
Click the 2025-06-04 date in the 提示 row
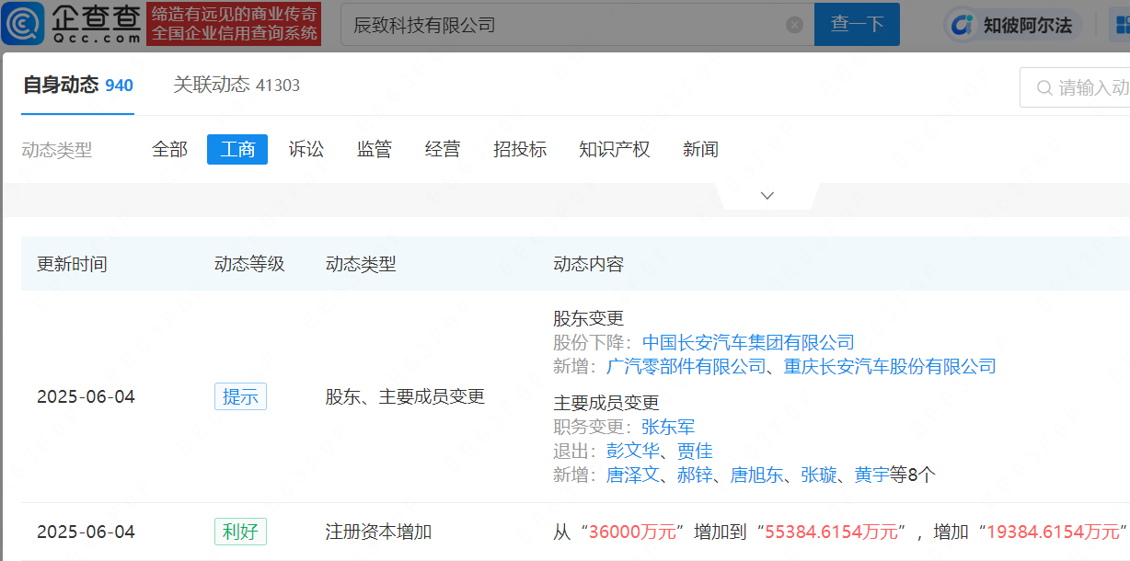tap(86, 397)
